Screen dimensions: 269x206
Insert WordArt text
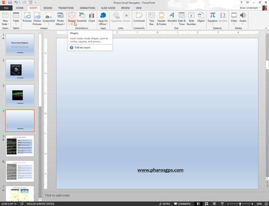172,19
